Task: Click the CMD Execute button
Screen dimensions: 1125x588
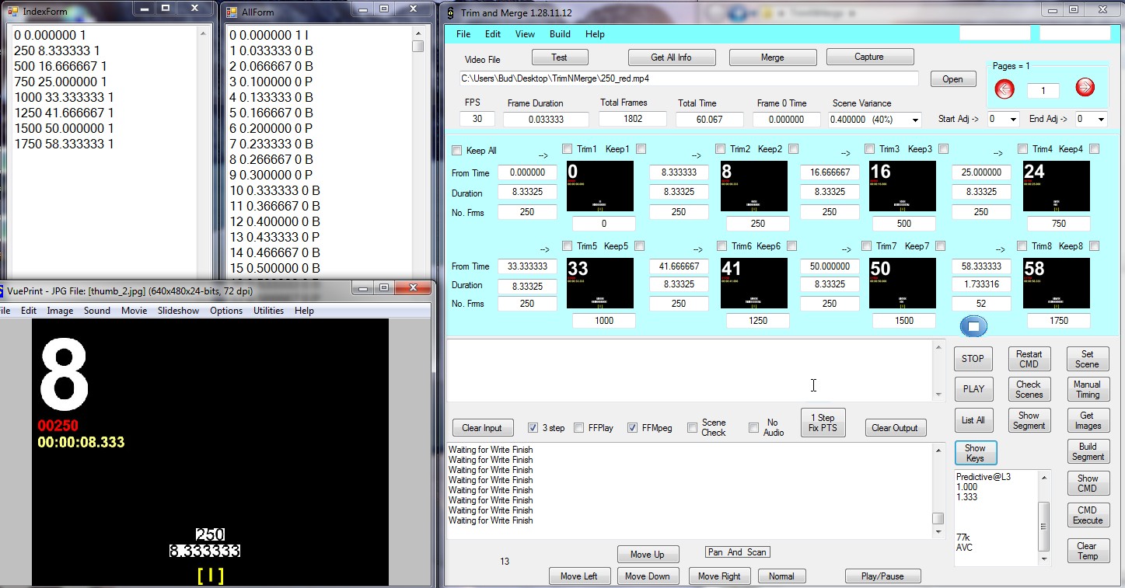Action: pos(1088,515)
